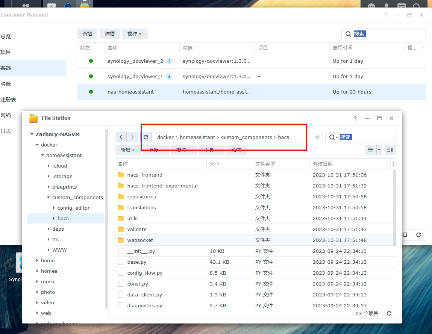
Task: Click the File Station title folder icon
Action: [33, 118]
